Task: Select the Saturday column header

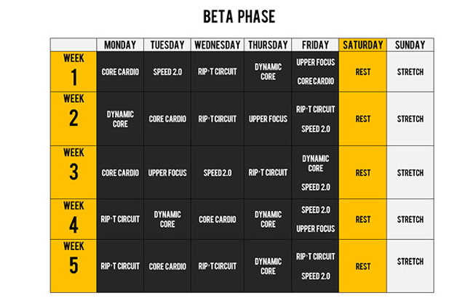Action: [x=363, y=45]
